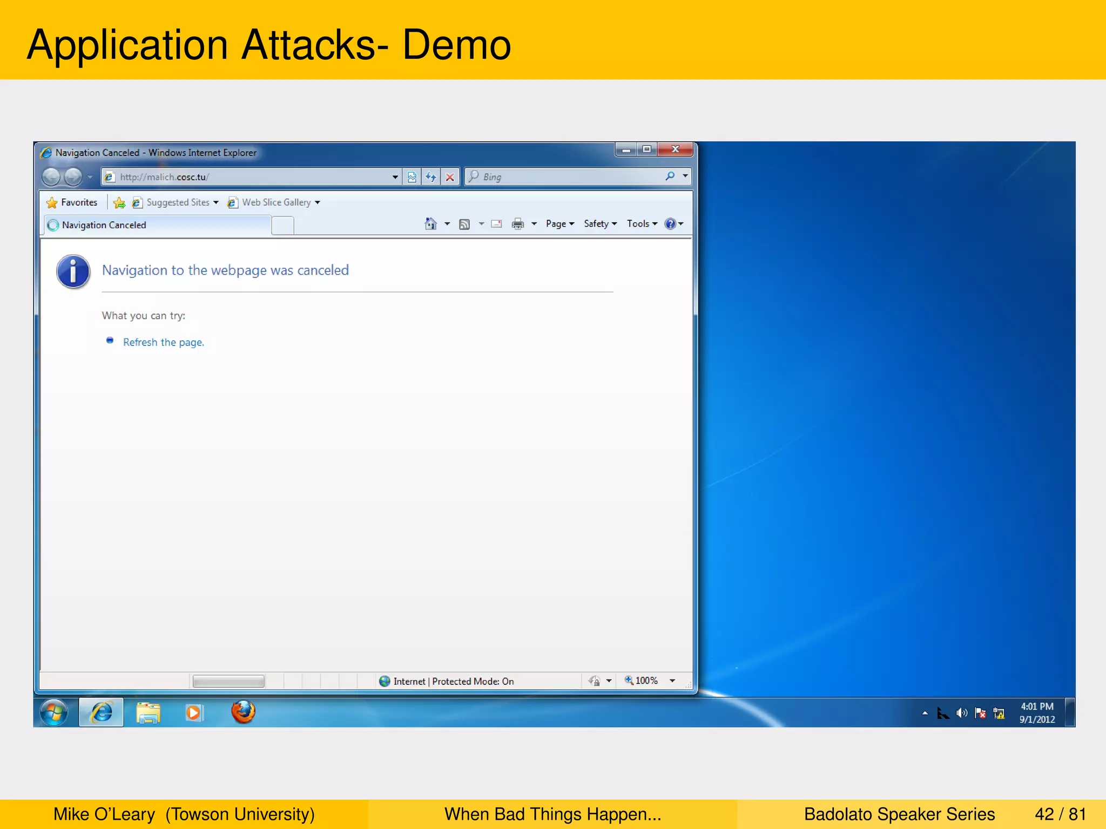
Task: Expand the Web Slice Gallery dropdown arrow
Action: coord(318,202)
